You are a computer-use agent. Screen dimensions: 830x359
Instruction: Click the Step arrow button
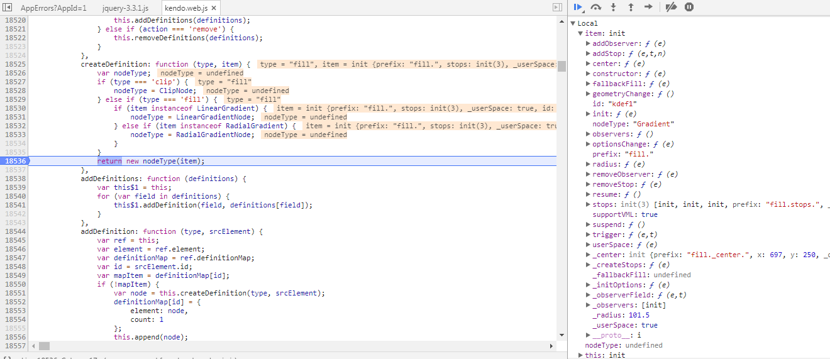(648, 7)
